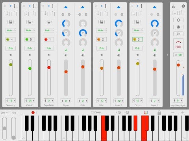Open help with the question mark icon

coord(183,6)
